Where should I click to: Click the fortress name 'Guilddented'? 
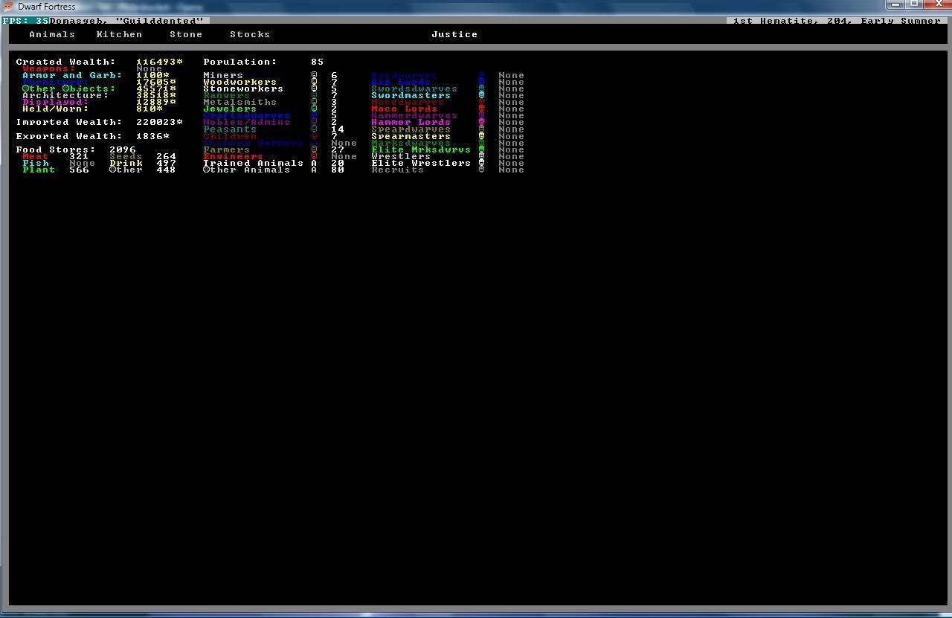(x=160, y=21)
